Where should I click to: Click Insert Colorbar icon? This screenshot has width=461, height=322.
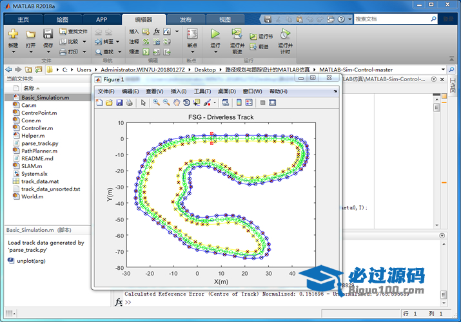(239, 102)
